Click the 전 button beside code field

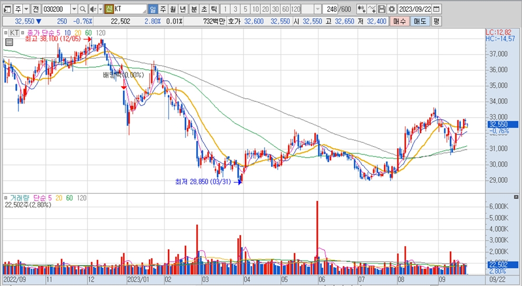pyautogui.click(x=36, y=9)
